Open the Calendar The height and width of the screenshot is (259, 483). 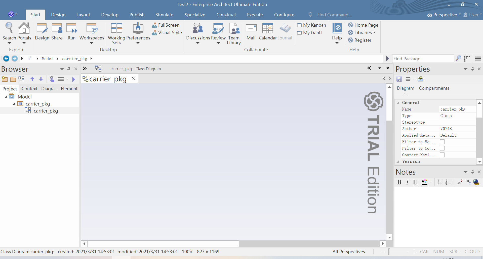coord(268,31)
